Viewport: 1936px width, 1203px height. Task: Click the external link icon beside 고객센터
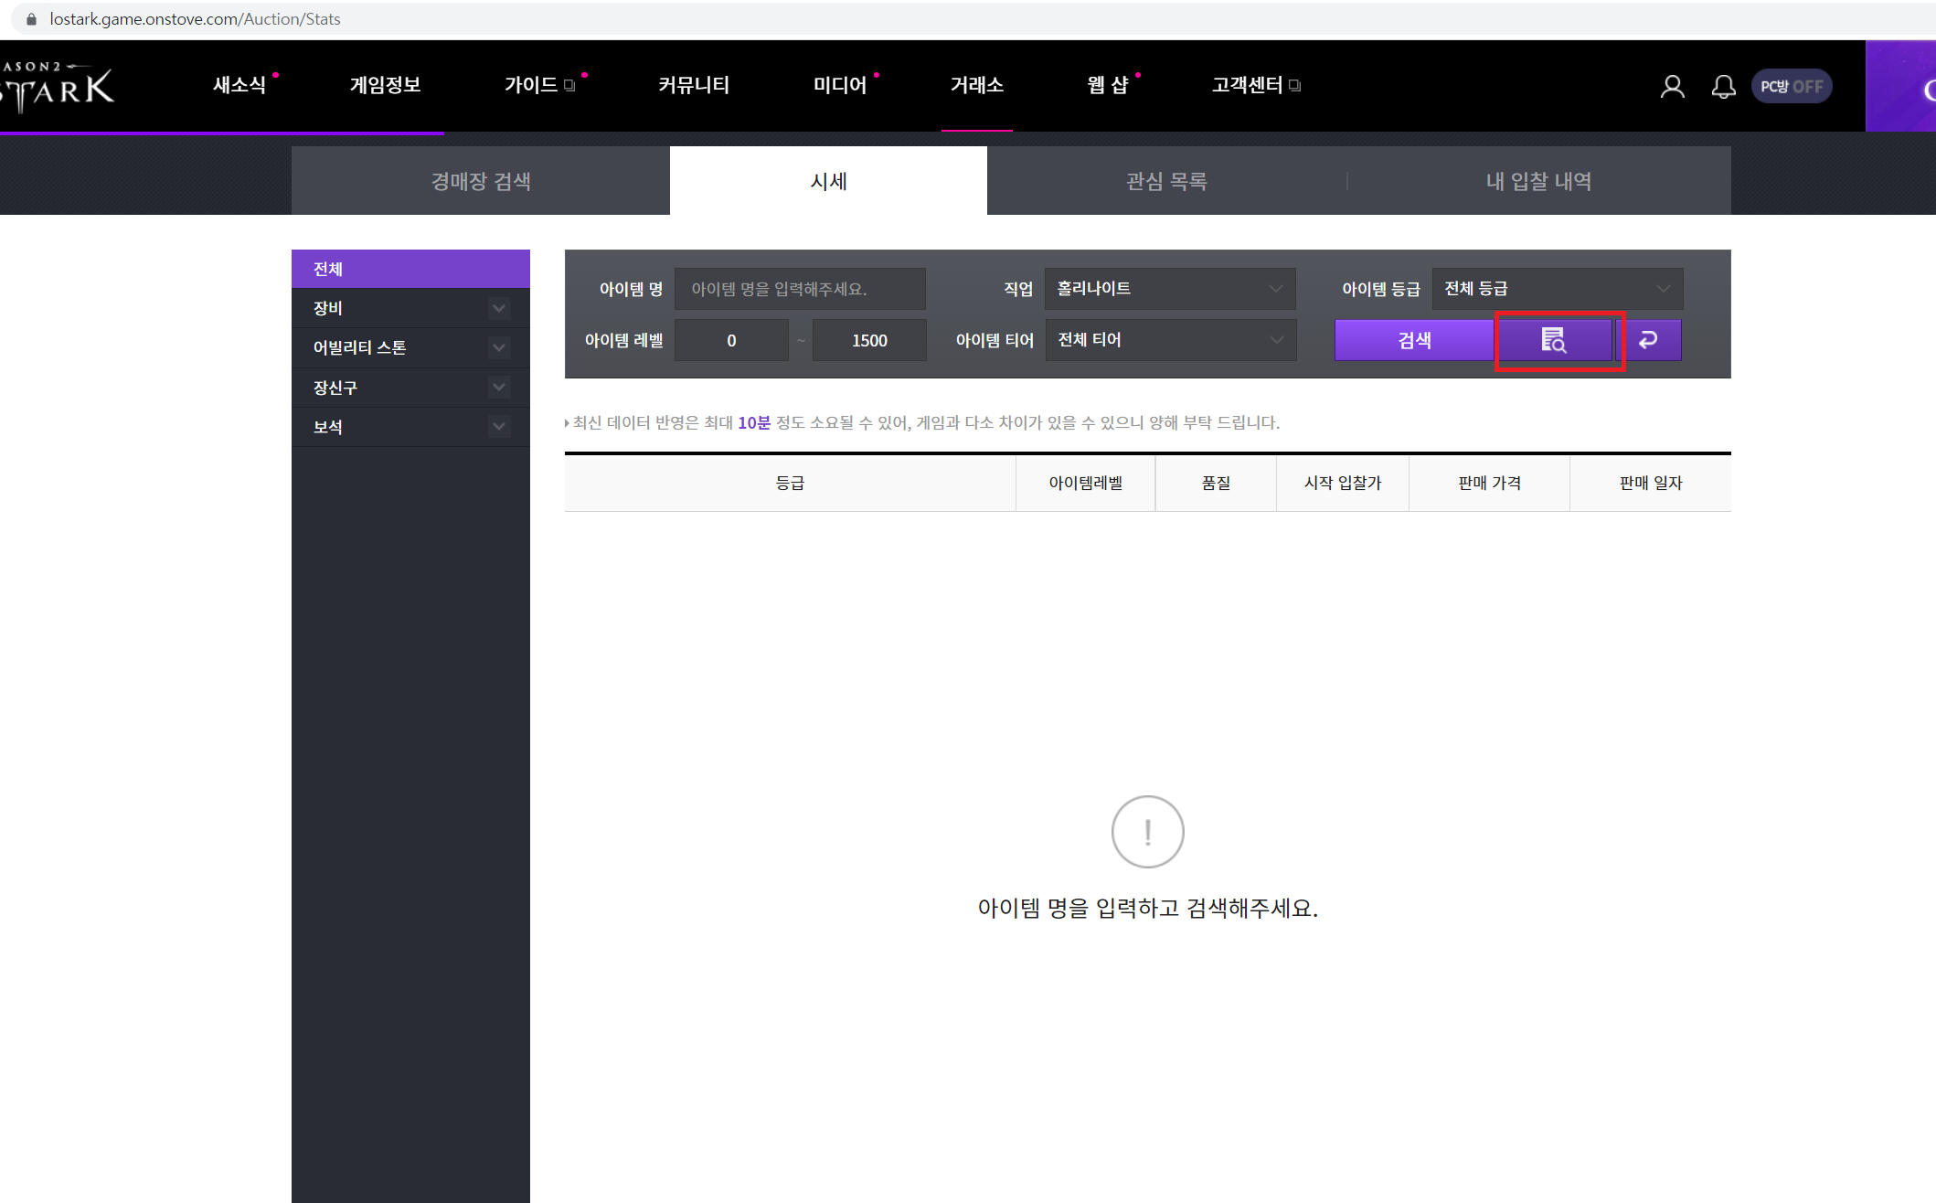1294,86
